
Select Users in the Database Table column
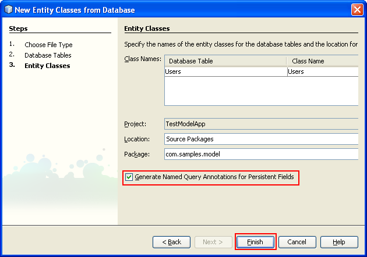click(225, 72)
